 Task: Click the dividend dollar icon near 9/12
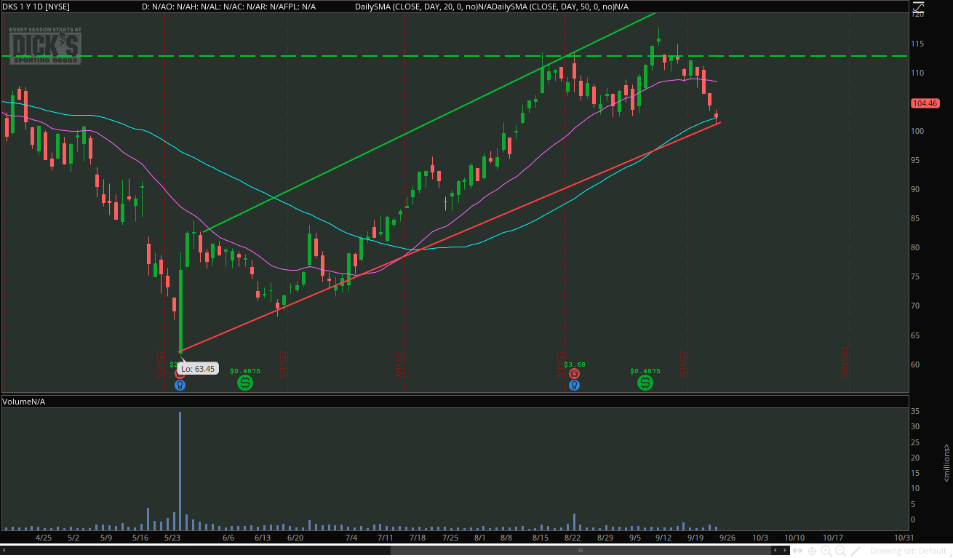[x=645, y=383]
